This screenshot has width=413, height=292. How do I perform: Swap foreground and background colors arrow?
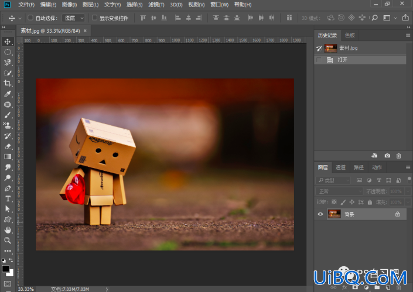11,260
